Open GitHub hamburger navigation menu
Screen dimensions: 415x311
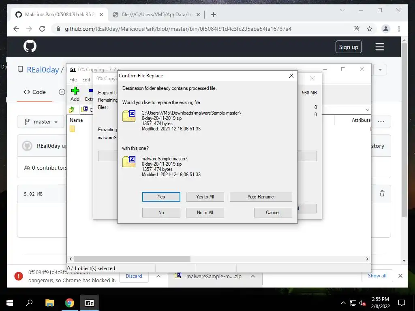click(379, 47)
